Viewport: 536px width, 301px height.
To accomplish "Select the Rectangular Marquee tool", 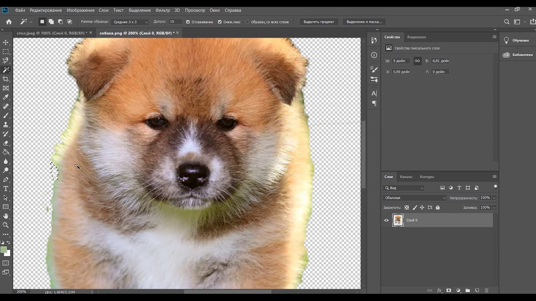I will pos(6,51).
